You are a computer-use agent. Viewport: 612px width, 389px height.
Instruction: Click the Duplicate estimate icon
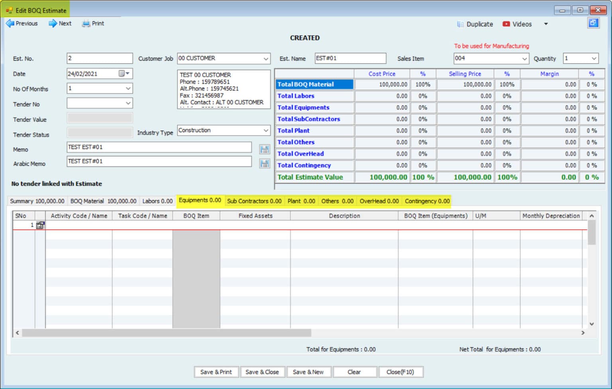(460, 24)
